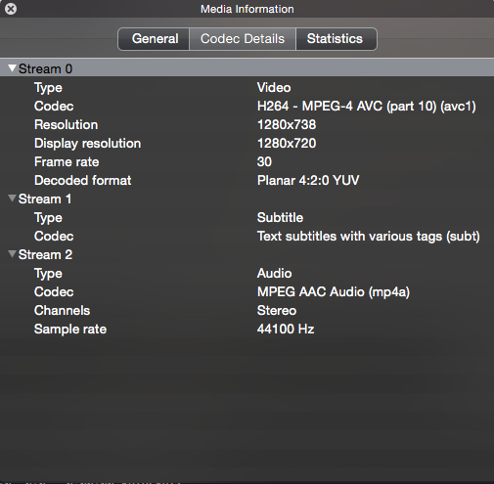
Task: Collapse Stream 1 disclosure triangle
Action: (13, 198)
